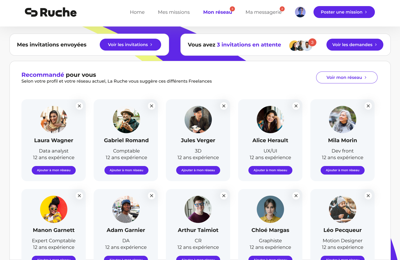Close the Jules Verger card
This screenshot has height=260, width=400.
[x=224, y=106]
